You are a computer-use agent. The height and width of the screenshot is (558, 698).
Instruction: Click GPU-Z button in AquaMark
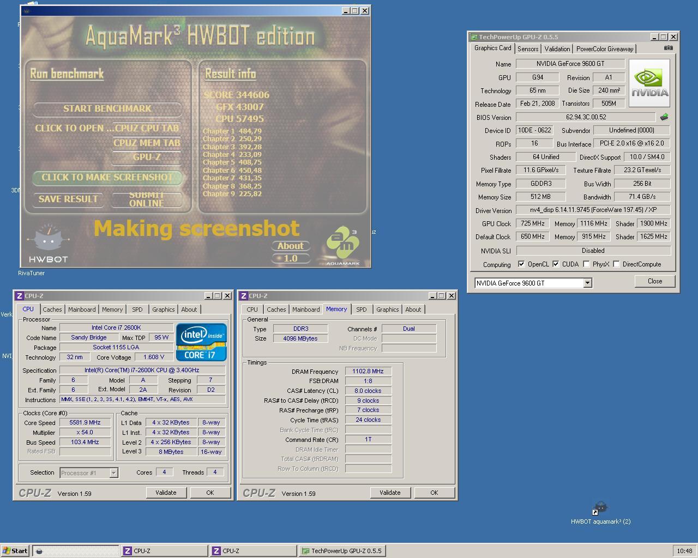point(146,157)
